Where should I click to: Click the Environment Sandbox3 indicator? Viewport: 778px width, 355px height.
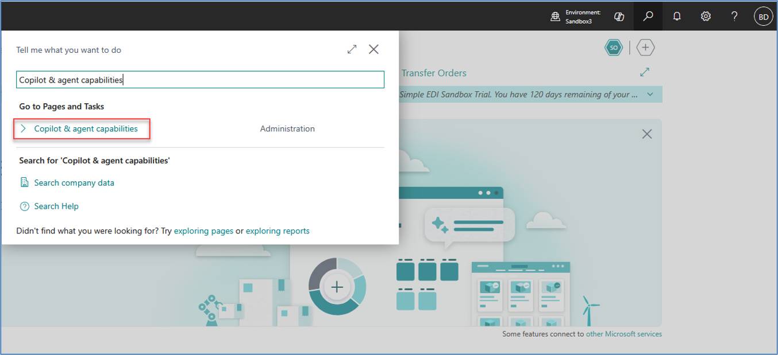(x=575, y=17)
